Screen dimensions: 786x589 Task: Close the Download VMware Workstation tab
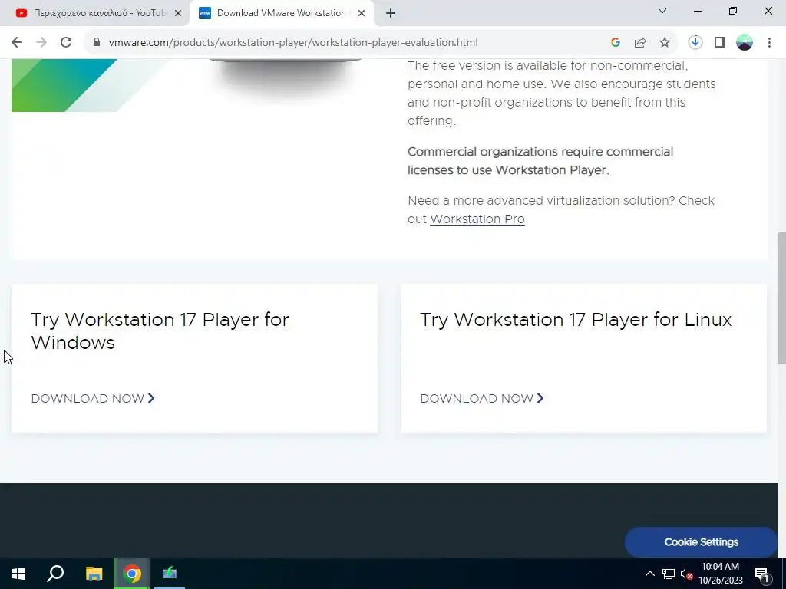click(x=362, y=14)
